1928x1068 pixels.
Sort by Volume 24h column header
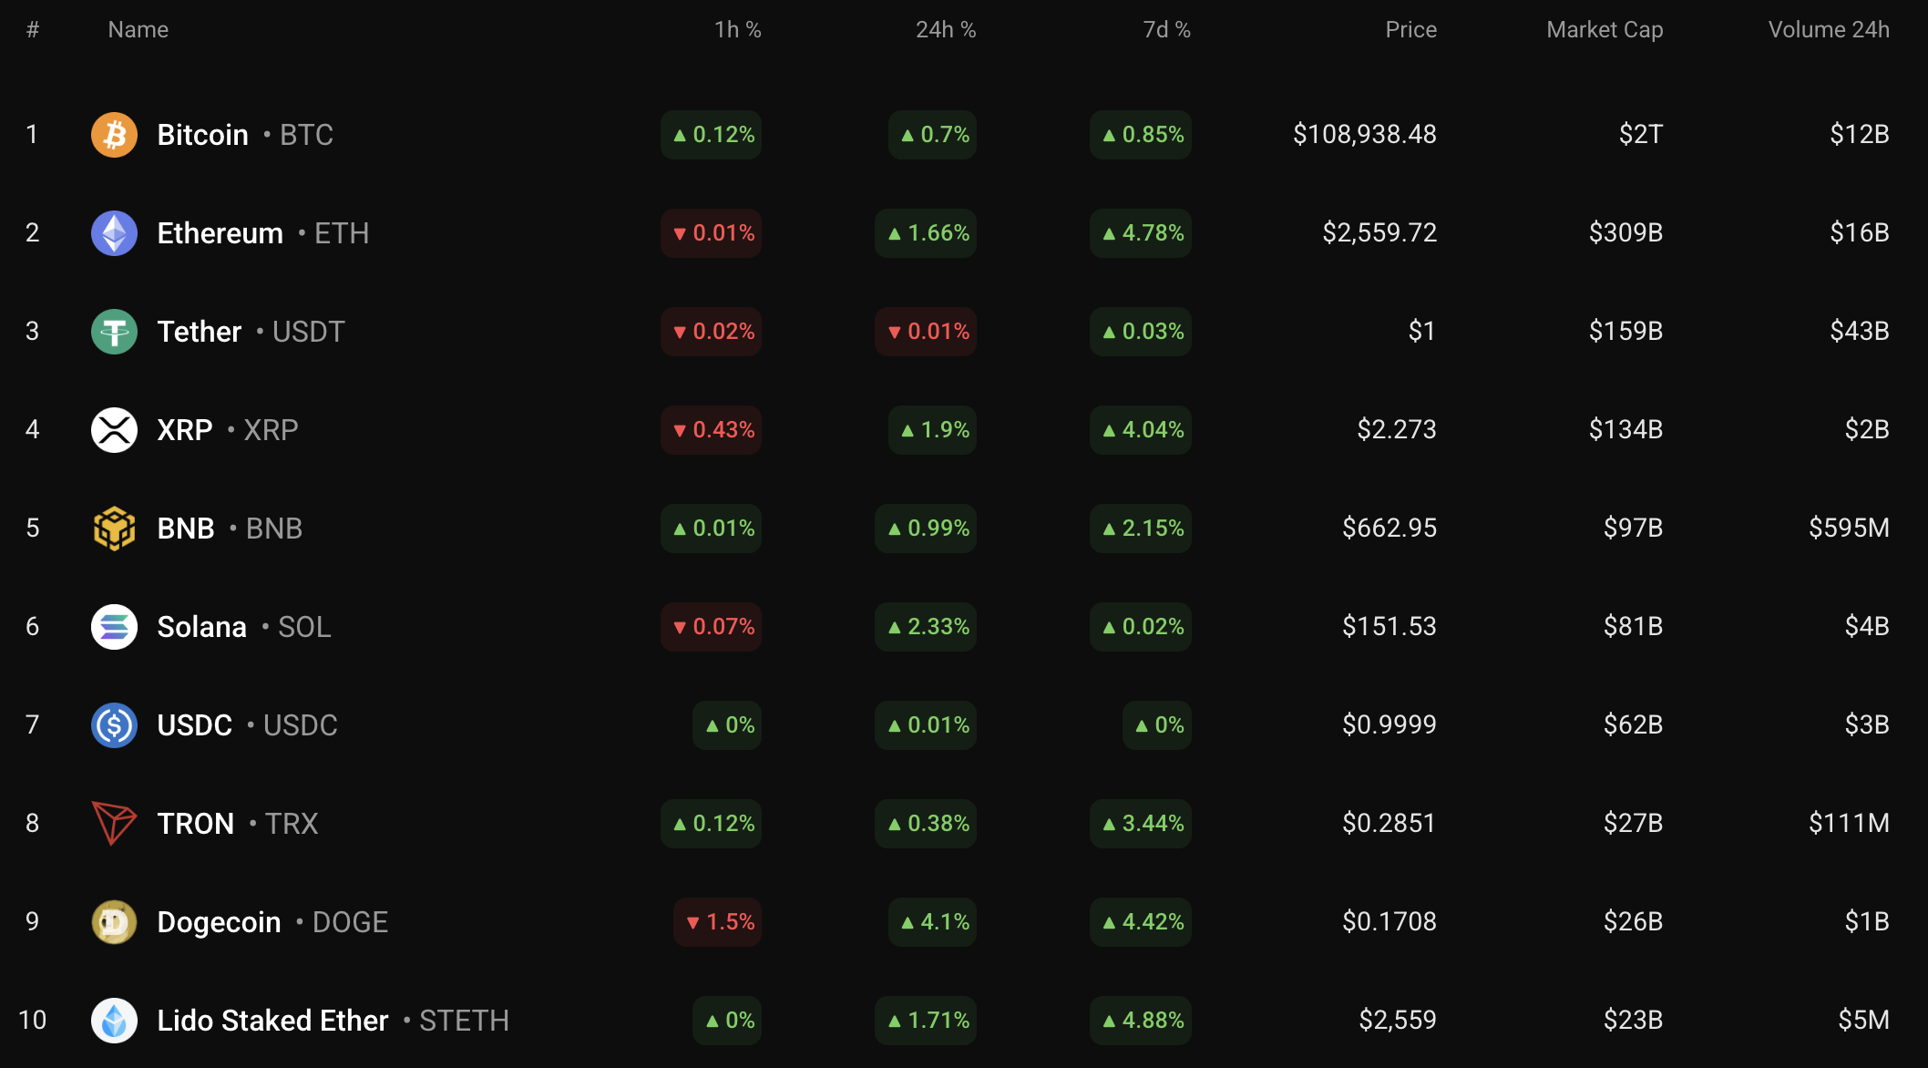1828,30
